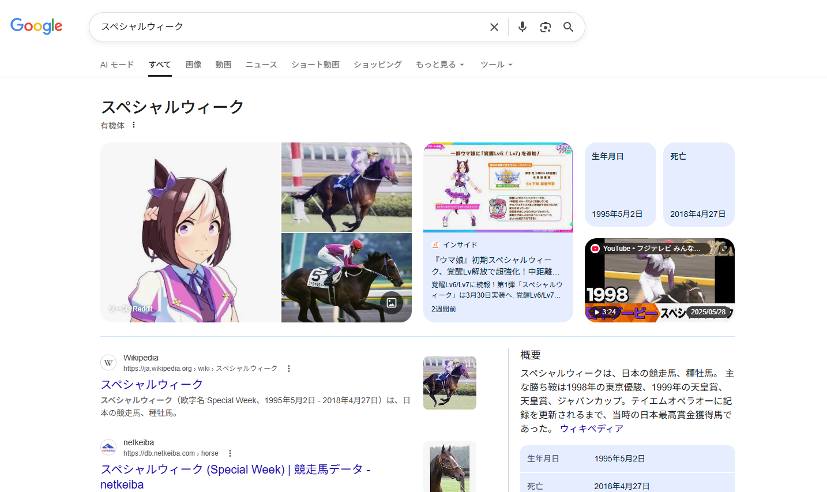Expand the もっと見る dropdown
This screenshot has height=492, width=827.
pyautogui.click(x=439, y=65)
